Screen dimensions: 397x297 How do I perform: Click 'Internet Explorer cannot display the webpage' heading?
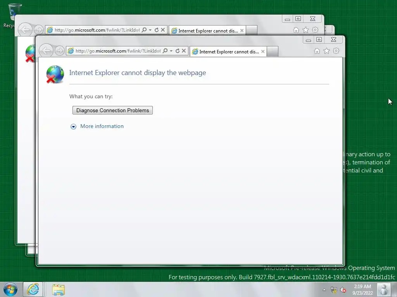point(138,73)
